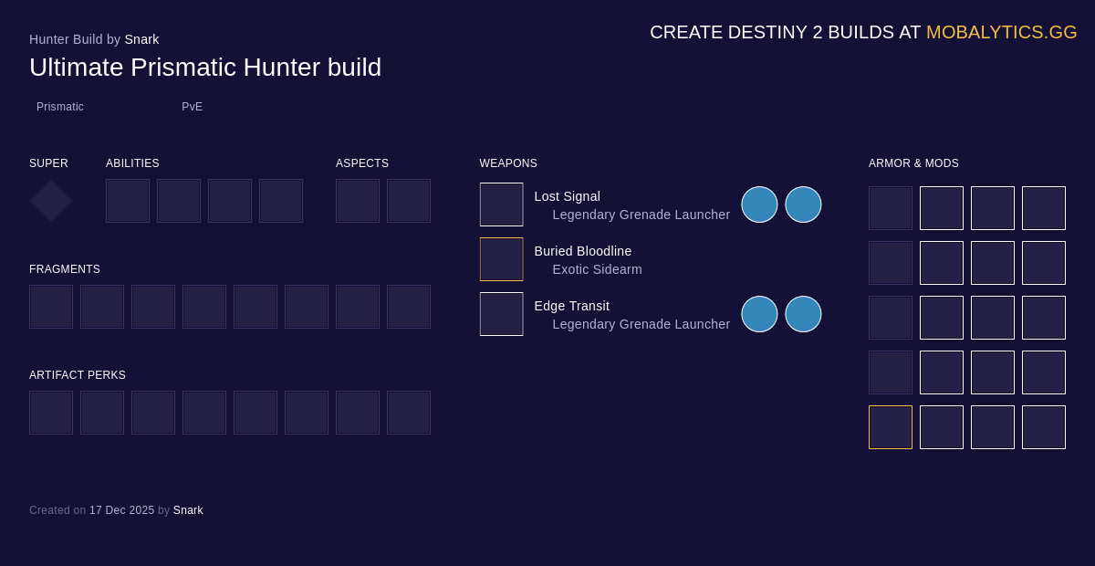
Task: Click the author name Snark
Action: 142,39
